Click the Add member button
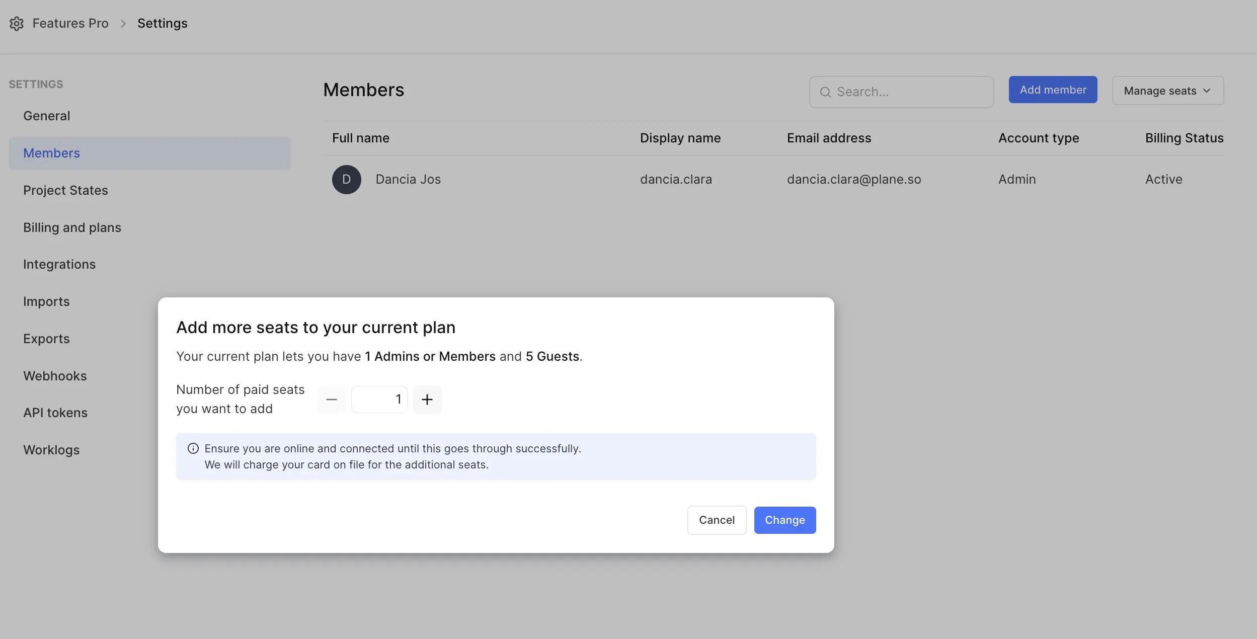Image resolution: width=1257 pixels, height=639 pixels. pos(1053,89)
